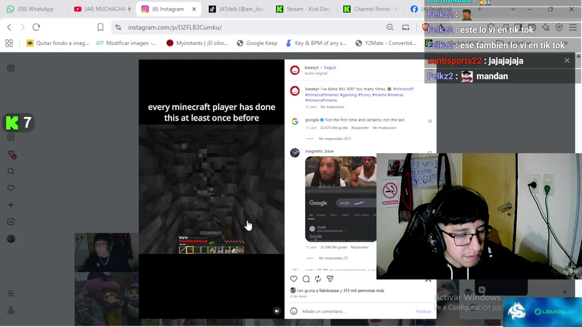Open the comment bubble icon below post
The width and height of the screenshot is (582, 327).
point(306,279)
